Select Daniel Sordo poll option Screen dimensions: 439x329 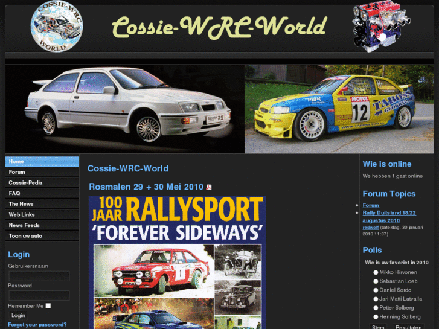pos(376,290)
